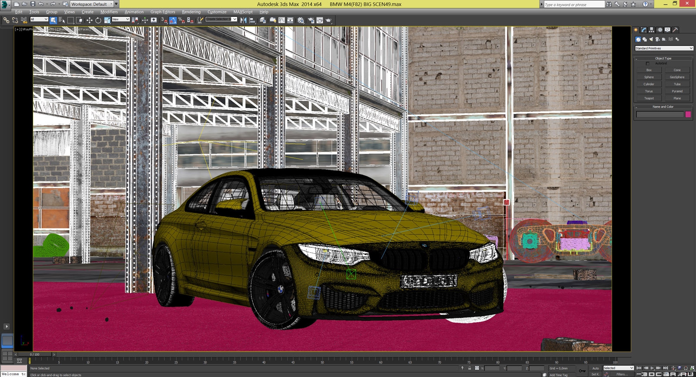Click the Sphere primitive button
696x377 pixels.
pos(649,77)
